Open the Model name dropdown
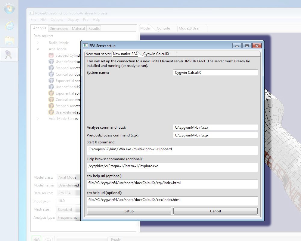 [x=69, y=185]
